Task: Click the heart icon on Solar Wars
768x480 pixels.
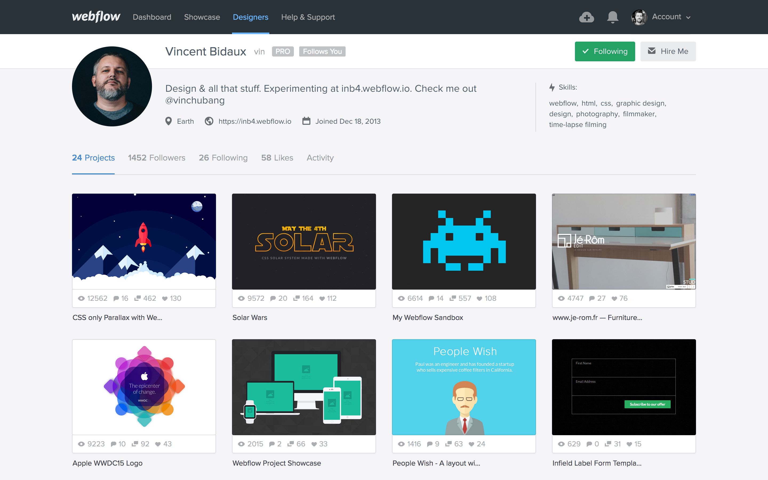Action: pos(322,298)
